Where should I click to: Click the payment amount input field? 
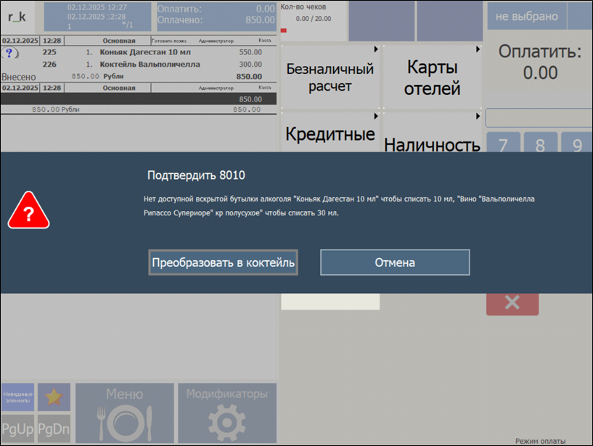(x=539, y=117)
